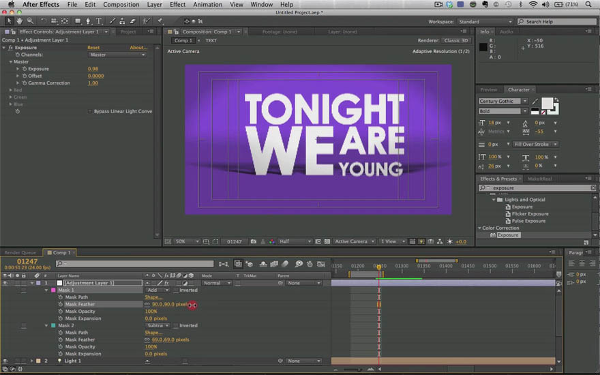Viewport: 600px width, 375px height.
Task: Select the TEXT composition breadcrumb
Action: pyautogui.click(x=211, y=40)
